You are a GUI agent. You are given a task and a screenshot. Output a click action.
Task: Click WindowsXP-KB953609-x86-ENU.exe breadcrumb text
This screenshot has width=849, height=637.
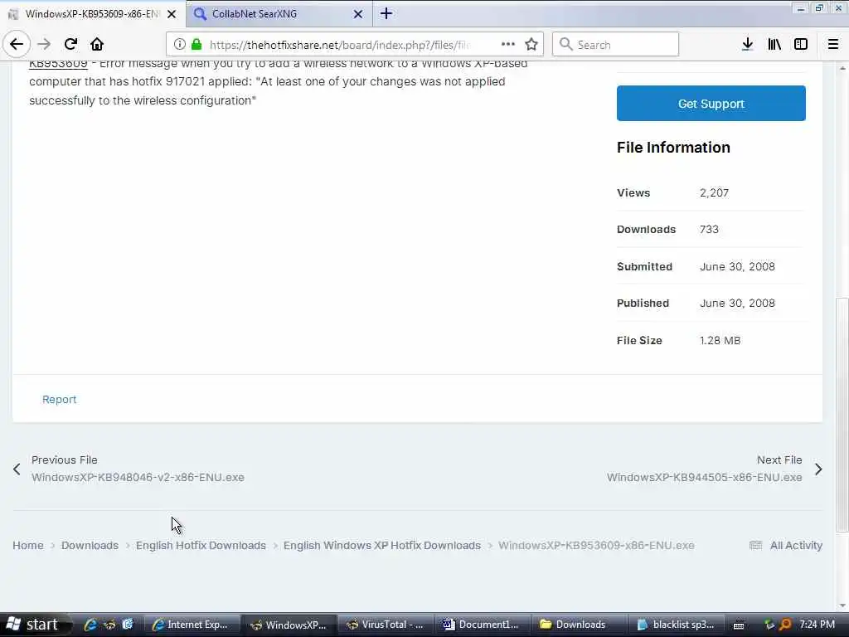point(596,546)
